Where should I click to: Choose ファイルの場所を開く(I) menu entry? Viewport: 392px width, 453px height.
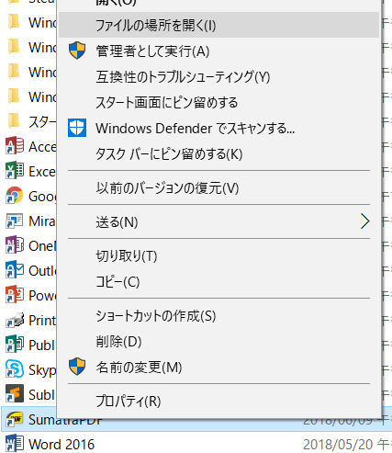(218, 25)
